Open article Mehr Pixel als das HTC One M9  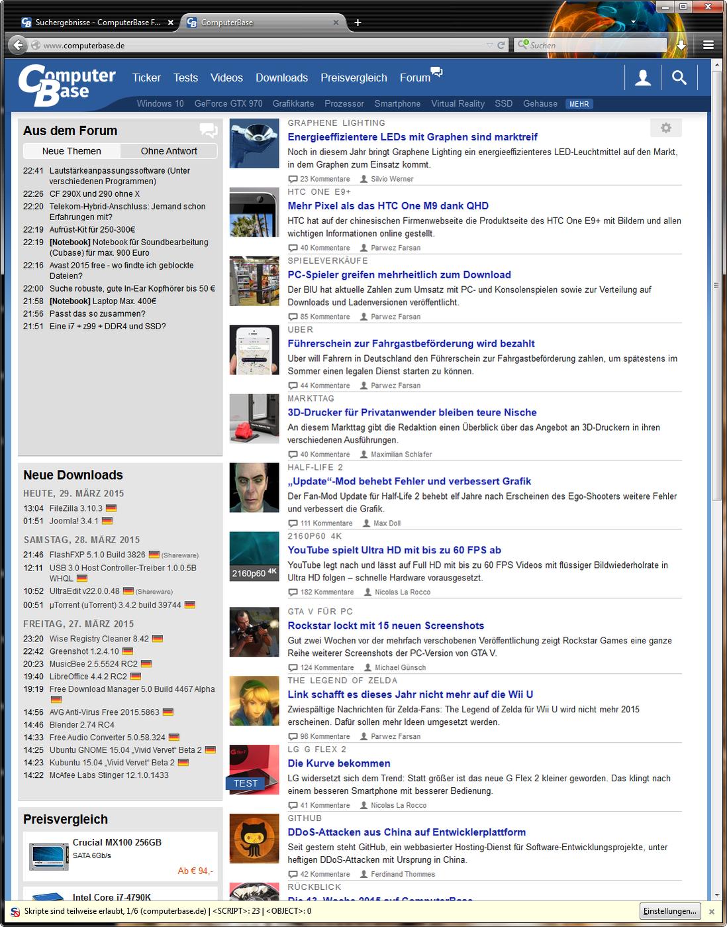388,206
